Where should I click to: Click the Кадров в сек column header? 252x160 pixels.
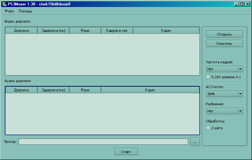coord(117,31)
